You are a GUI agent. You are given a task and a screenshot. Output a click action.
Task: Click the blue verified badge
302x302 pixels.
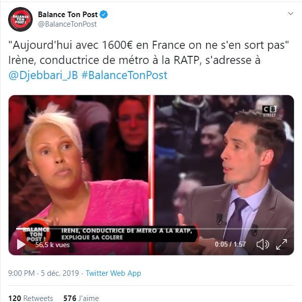104,15
